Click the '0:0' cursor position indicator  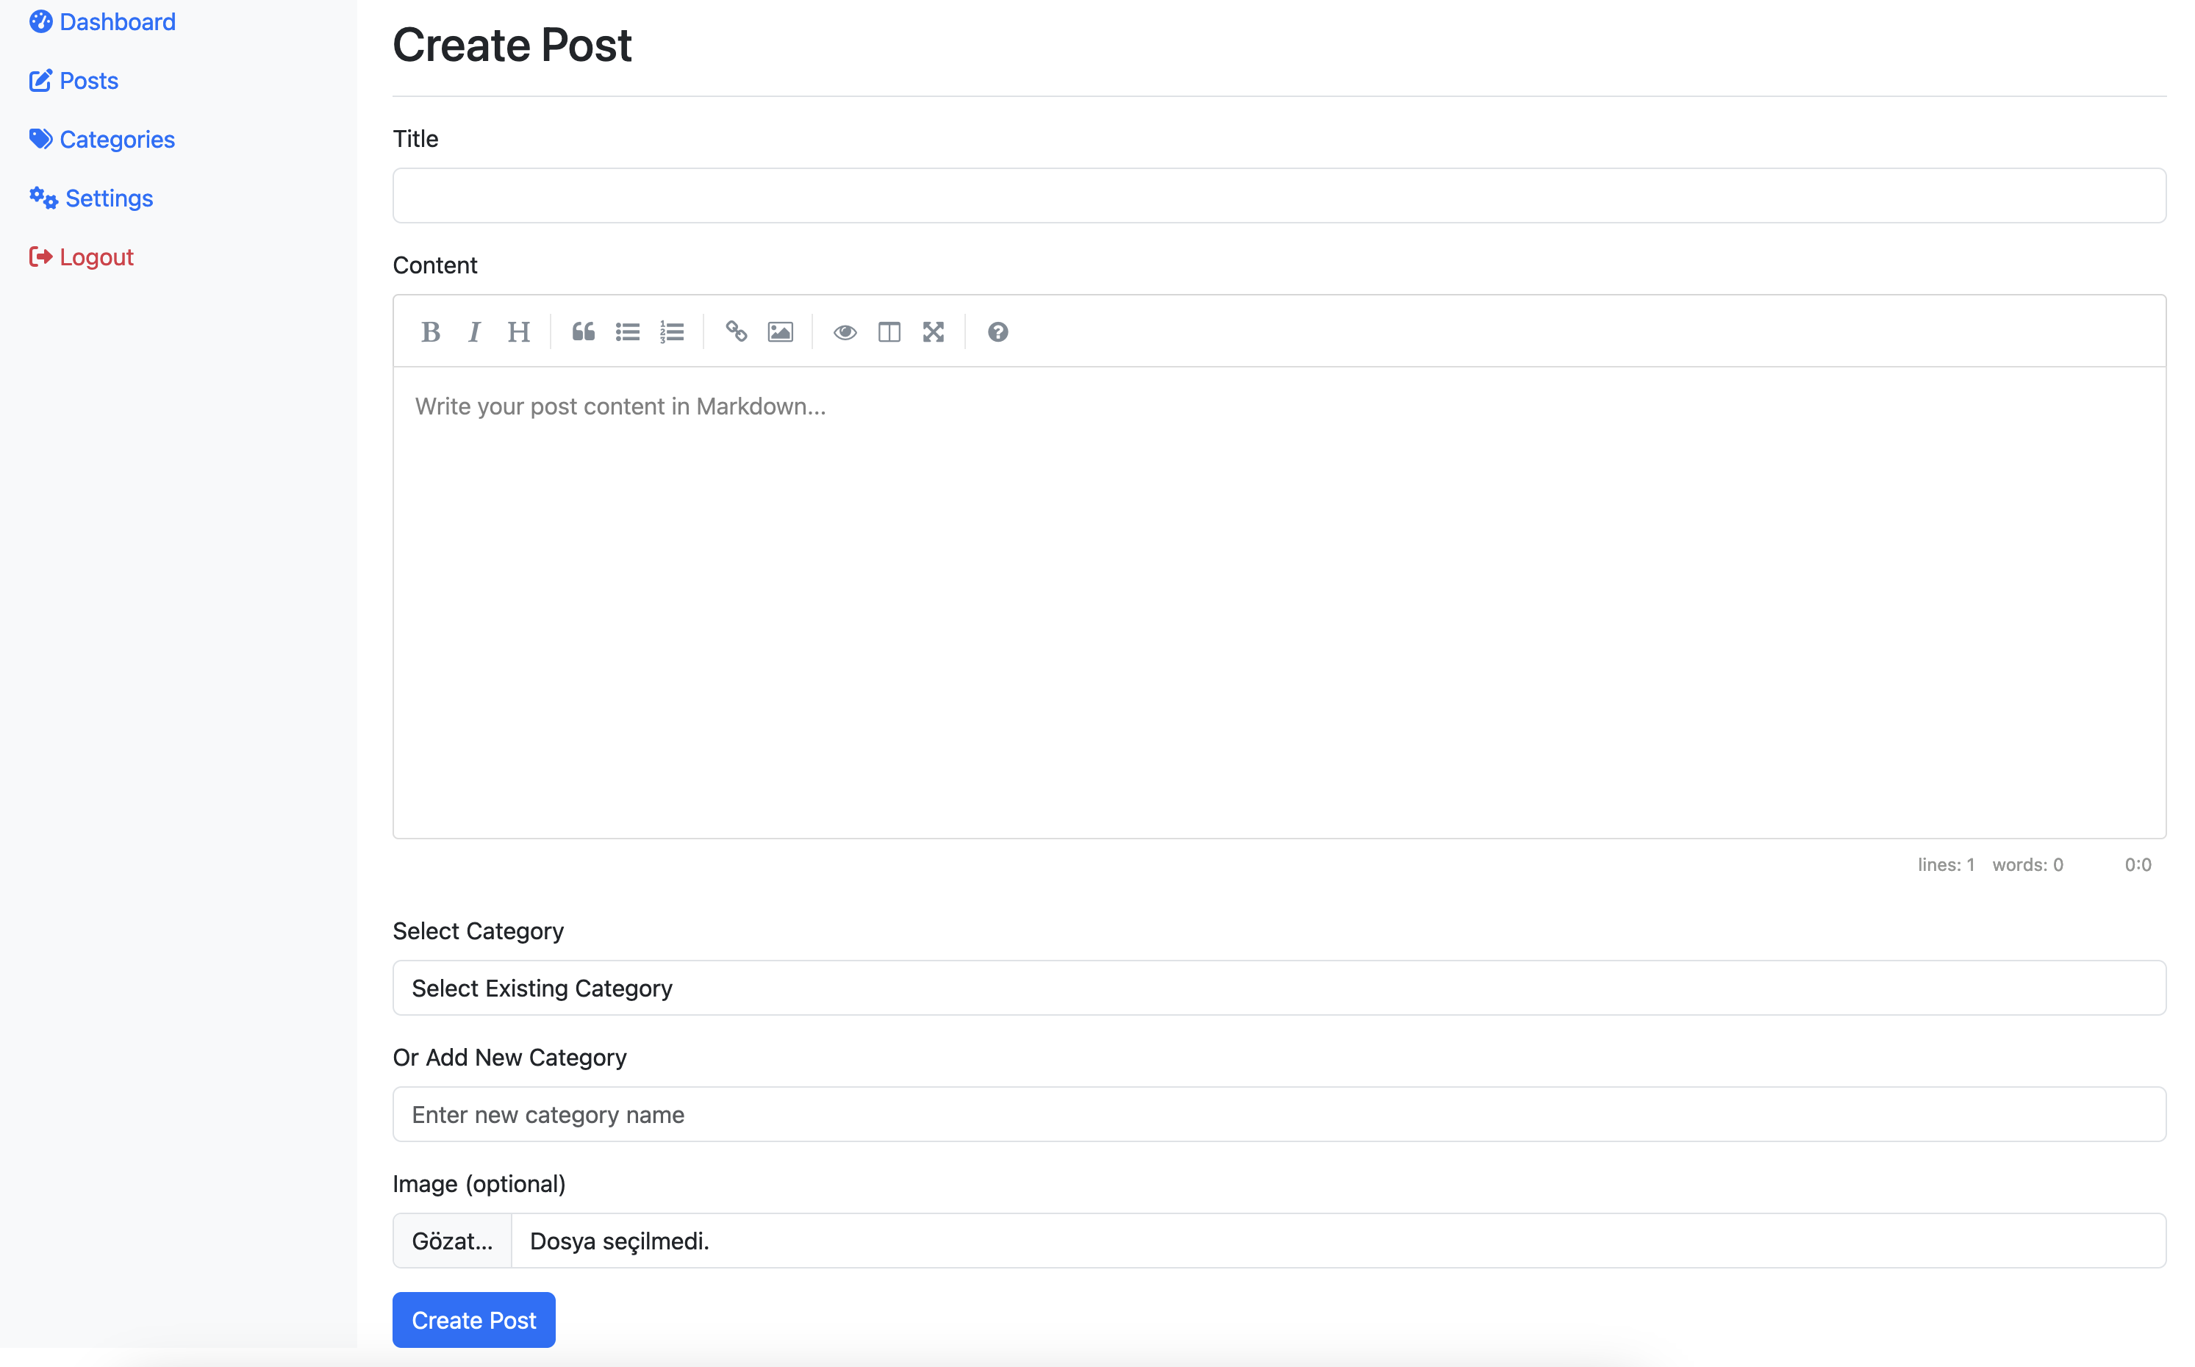(2138, 865)
